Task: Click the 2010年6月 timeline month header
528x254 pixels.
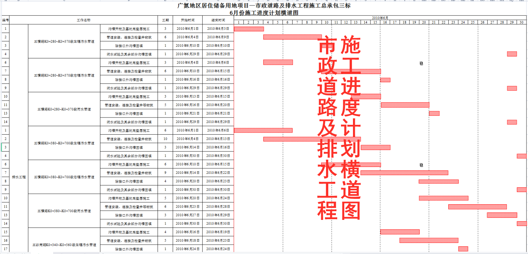Action: tap(380, 18)
